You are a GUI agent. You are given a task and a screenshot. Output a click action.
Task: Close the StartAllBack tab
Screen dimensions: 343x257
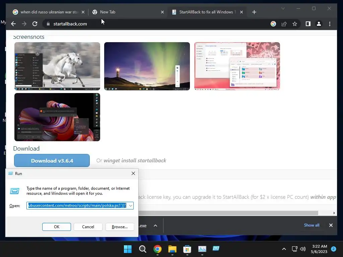point(242,12)
